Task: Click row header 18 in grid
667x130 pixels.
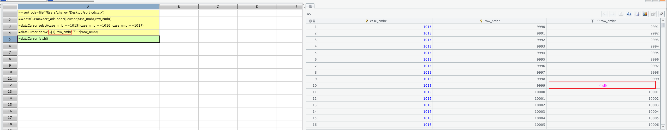Action: click(10, 124)
